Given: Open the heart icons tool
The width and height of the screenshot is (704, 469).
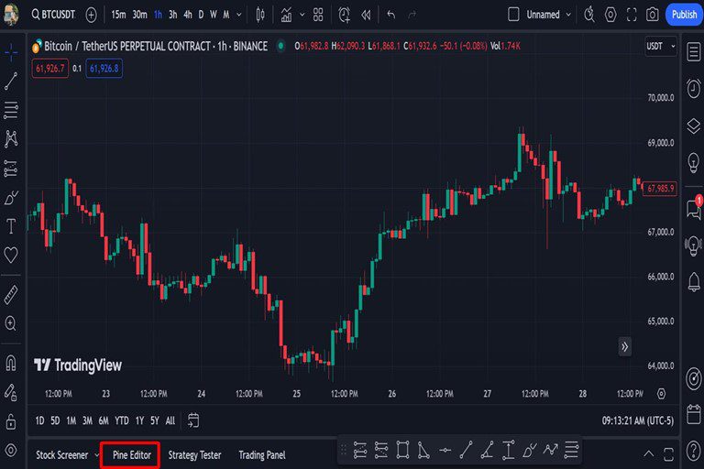Looking at the screenshot, I should (x=11, y=255).
